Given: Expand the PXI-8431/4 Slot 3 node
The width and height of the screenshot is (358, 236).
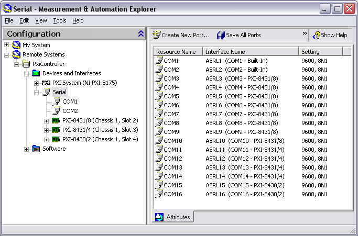Looking at the screenshot, I should coord(46,130).
